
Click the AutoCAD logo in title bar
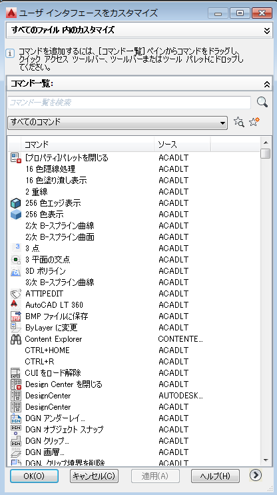pyautogui.click(x=11, y=13)
